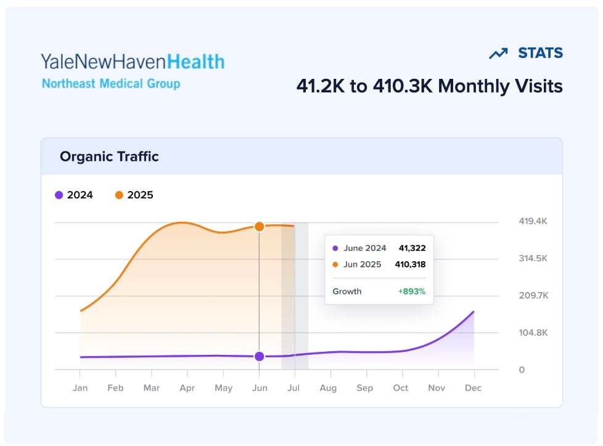Click the purple dot beside June 2024 in tooltip
The image size is (603, 446).
click(x=336, y=248)
